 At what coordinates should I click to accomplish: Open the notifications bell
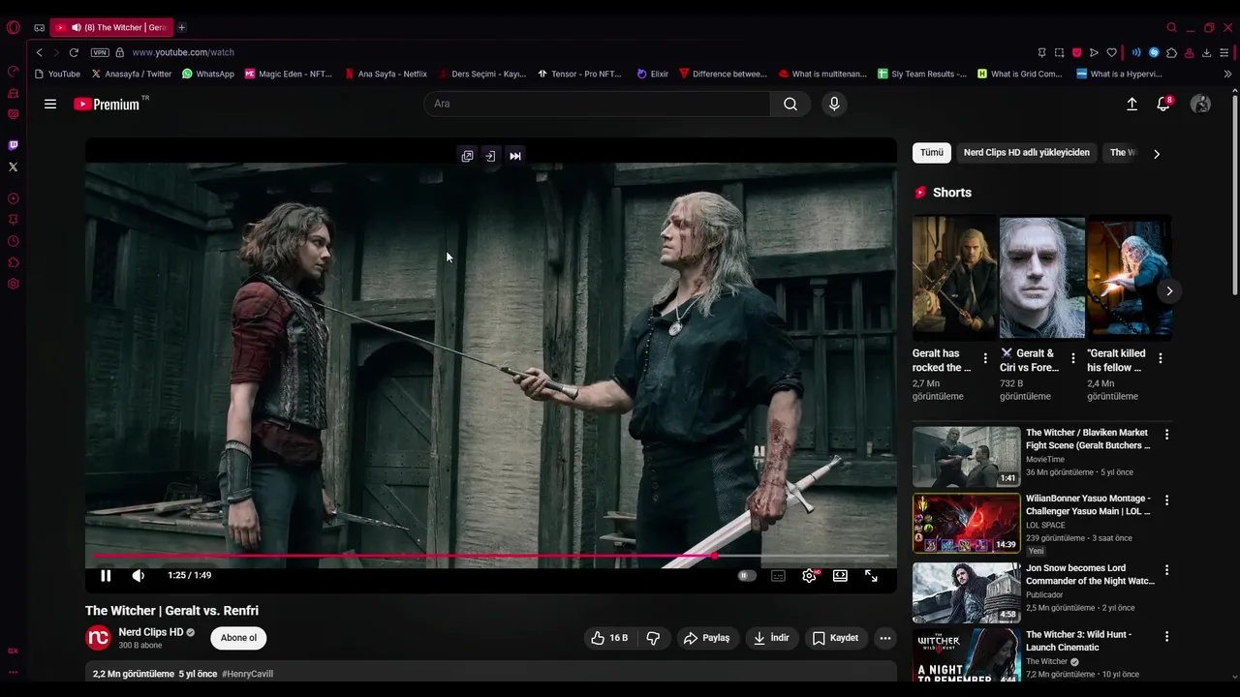1163,104
